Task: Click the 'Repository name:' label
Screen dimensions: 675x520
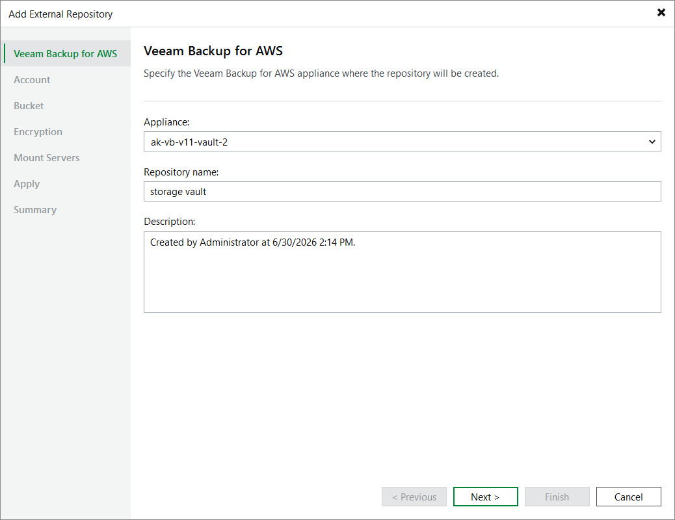Action: (181, 172)
